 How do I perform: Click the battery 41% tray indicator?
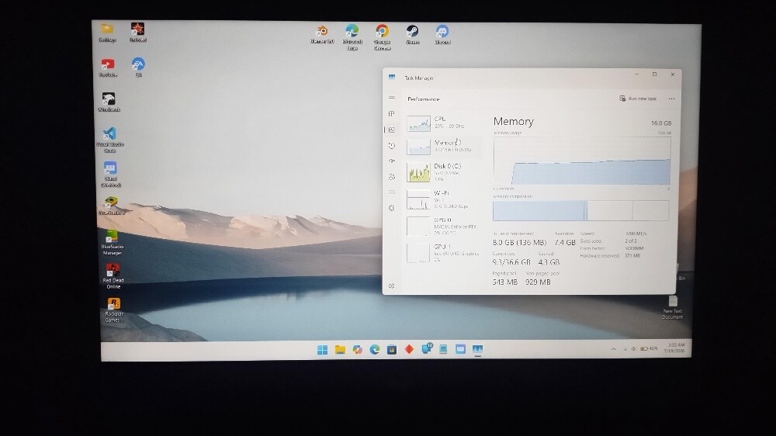649,349
